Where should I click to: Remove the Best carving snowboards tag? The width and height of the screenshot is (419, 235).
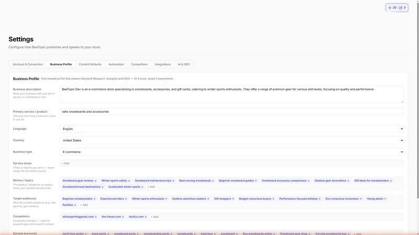click(213, 181)
